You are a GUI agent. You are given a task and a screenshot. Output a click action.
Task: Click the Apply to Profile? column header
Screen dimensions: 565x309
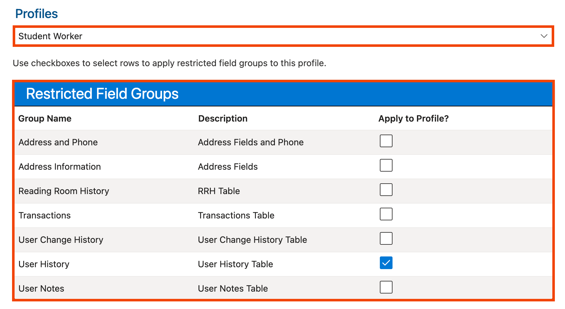coord(413,119)
